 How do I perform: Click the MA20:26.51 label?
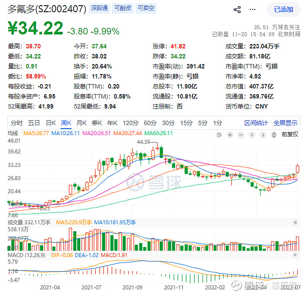click(96, 133)
